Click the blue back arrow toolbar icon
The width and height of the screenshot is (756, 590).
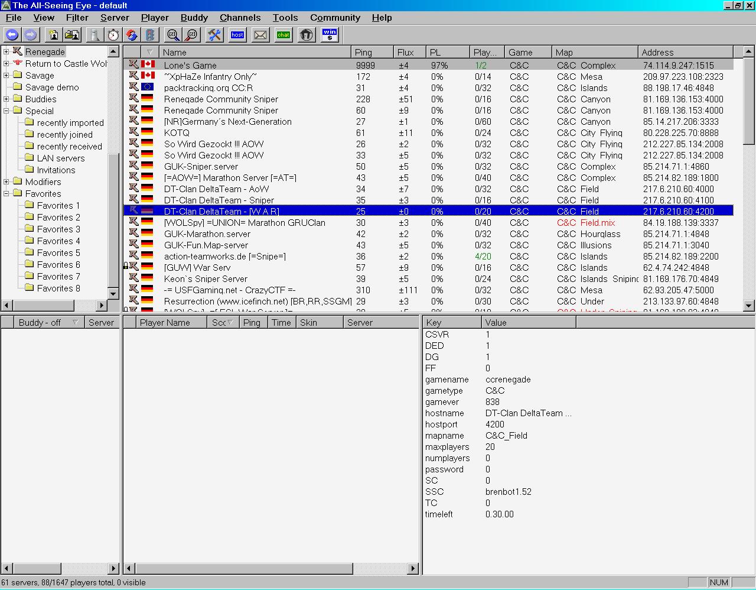click(12, 35)
